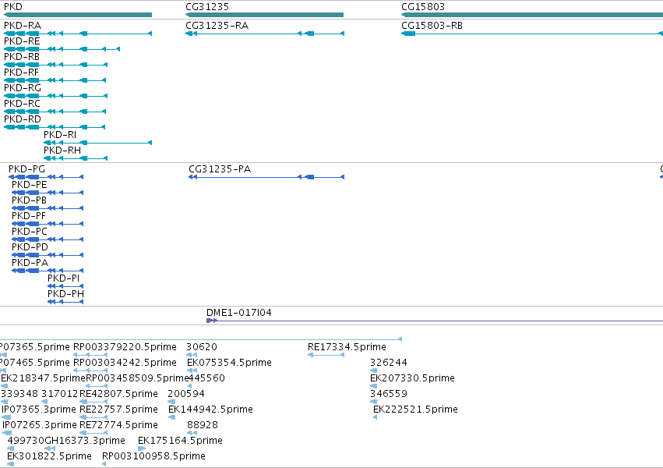Click the PKD-RH transcript label
The height and width of the screenshot is (468, 663).
pos(62,151)
